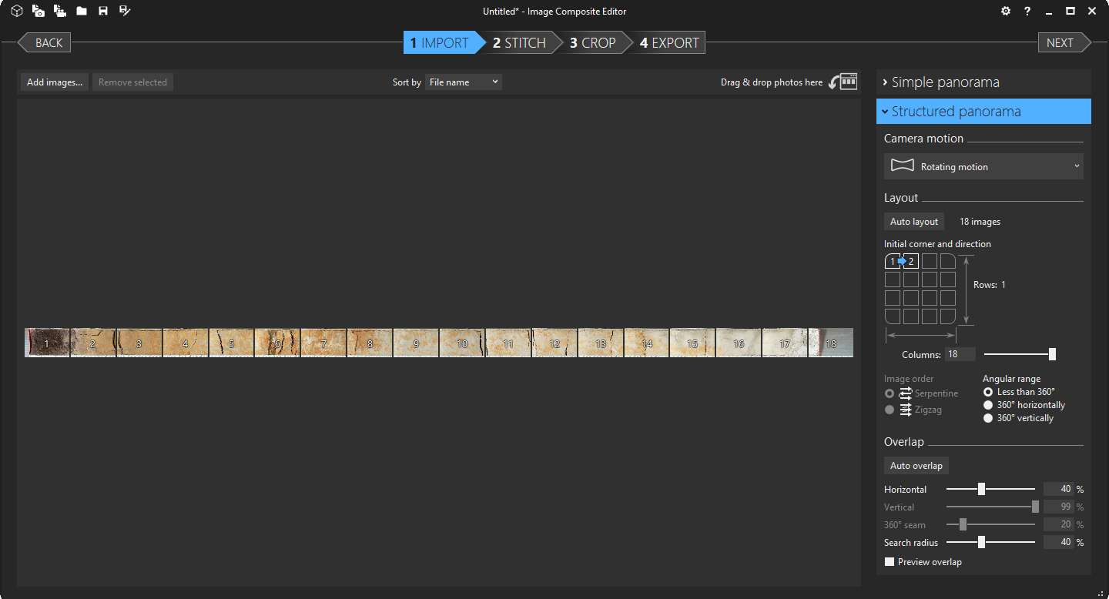
Task: Open settings with the gear icon
Action: (x=1006, y=11)
